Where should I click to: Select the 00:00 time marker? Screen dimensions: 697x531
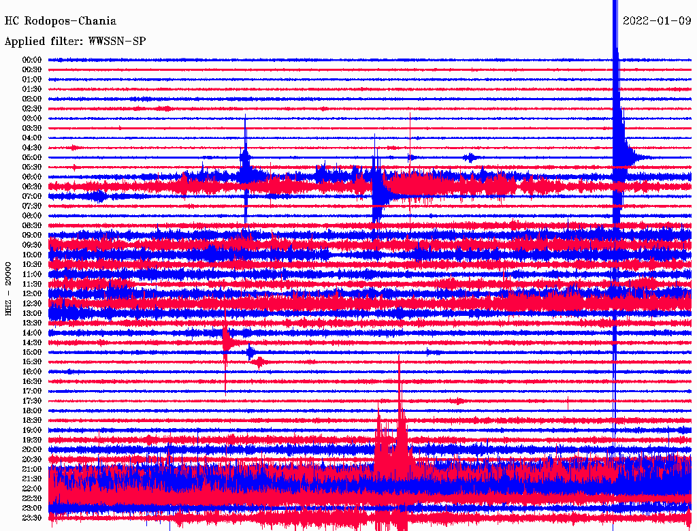click(x=32, y=60)
